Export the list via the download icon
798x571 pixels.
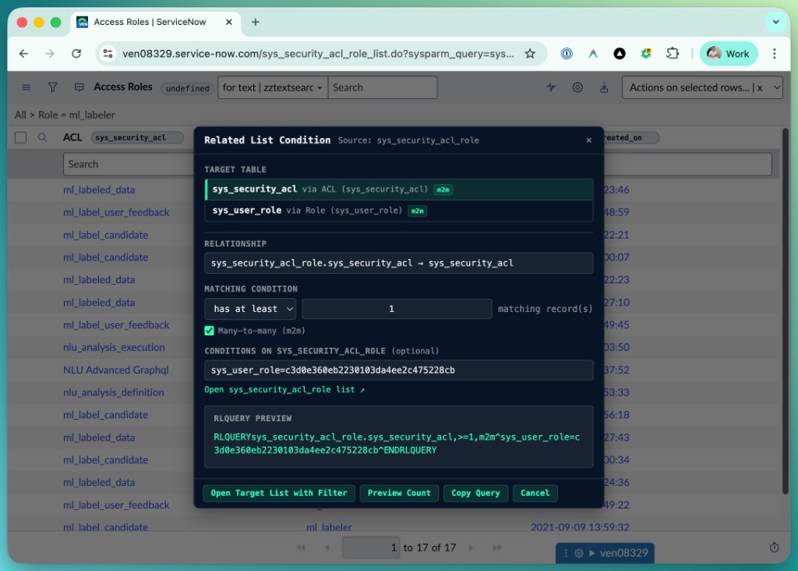point(604,88)
